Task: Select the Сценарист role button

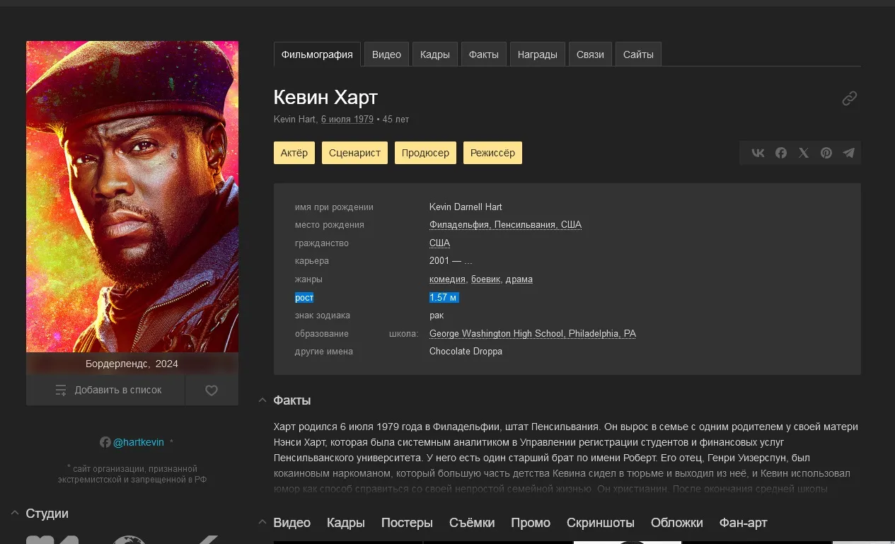Action: [354, 153]
